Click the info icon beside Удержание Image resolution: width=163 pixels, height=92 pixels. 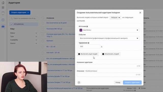click(x=88, y=43)
